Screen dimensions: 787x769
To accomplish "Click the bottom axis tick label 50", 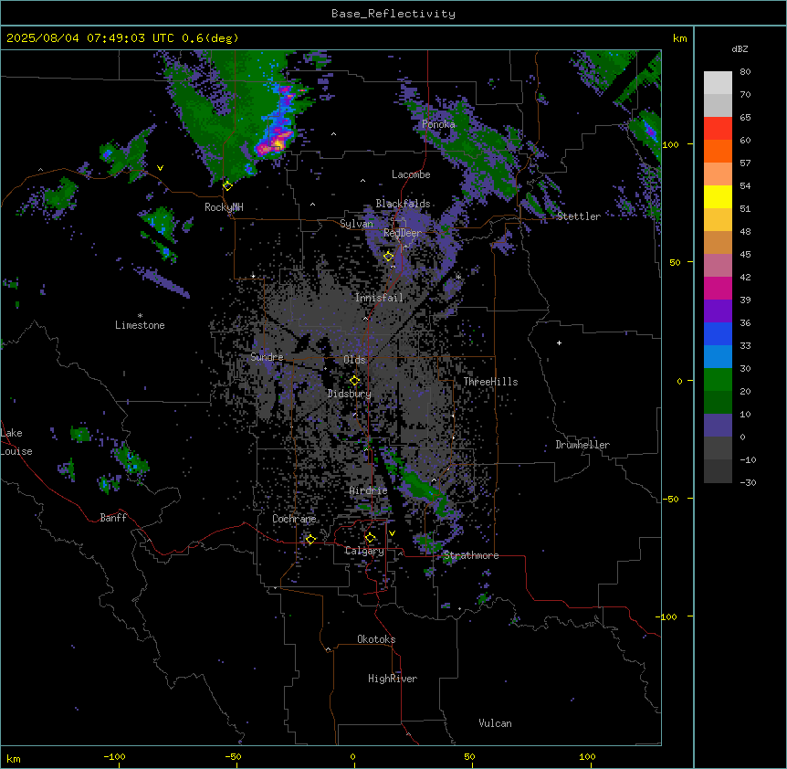I will click(x=469, y=757).
